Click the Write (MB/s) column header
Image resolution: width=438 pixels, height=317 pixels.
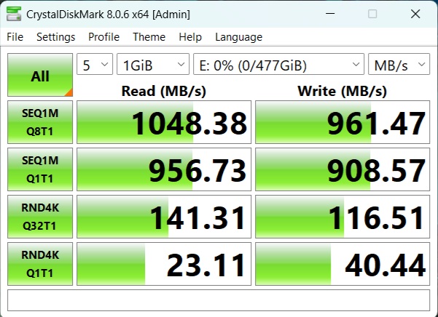(x=343, y=91)
